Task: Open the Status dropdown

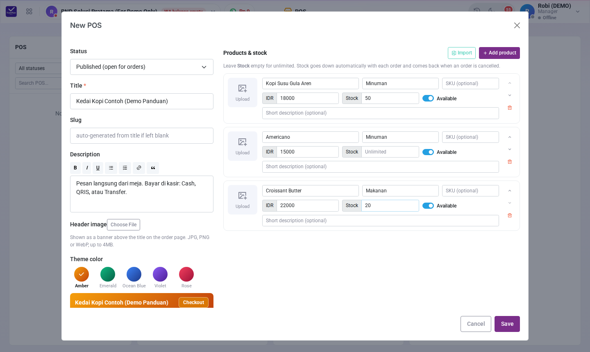Action: [142, 67]
